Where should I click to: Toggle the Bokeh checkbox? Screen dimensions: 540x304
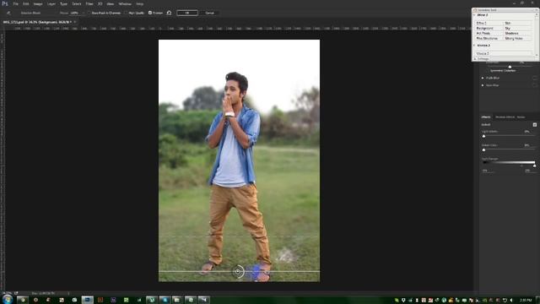(534, 125)
